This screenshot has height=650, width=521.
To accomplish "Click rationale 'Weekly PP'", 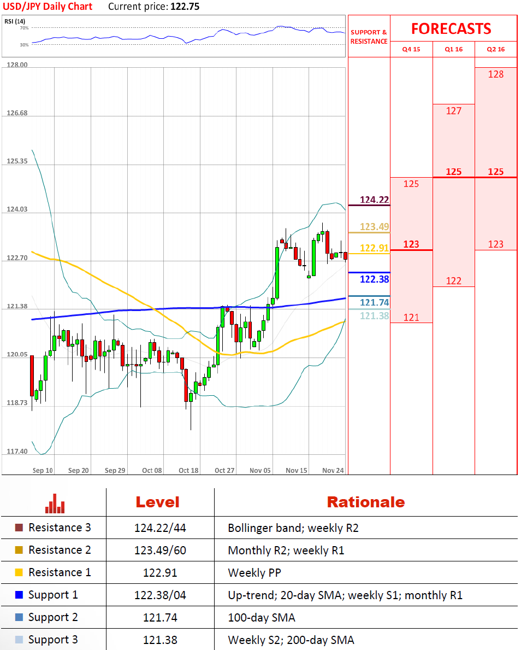I will 254,573.
